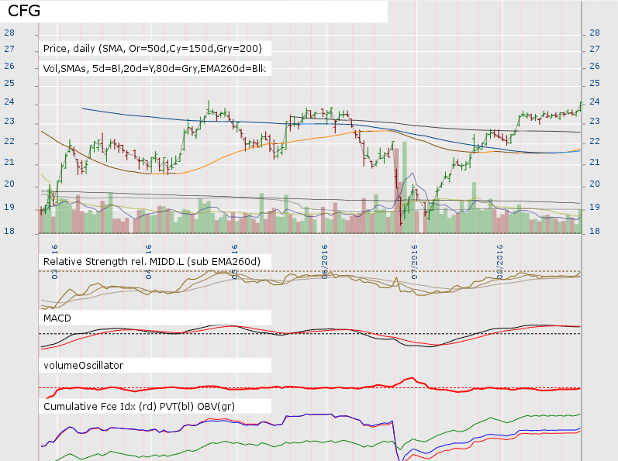Click the volumeOscillator panel label
Viewport: 618px width, 461px height.
click(x=83, y=364)
